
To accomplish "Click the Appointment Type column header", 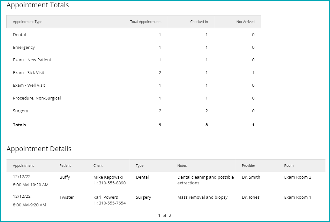I will 27,22.
